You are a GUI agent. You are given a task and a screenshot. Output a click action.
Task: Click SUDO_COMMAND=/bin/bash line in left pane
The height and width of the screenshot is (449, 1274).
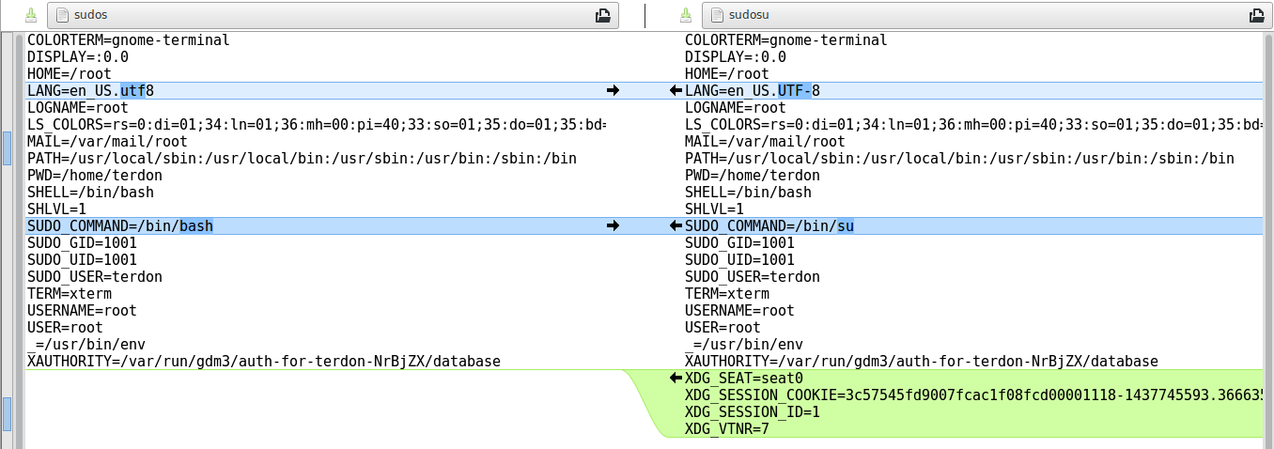click(120, 226)
